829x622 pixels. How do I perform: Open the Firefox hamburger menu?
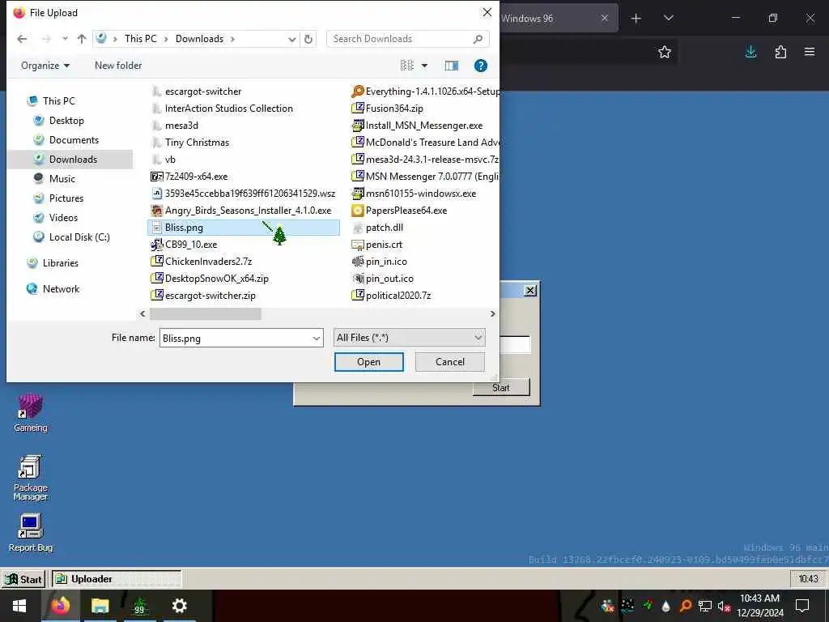point(810,52)
